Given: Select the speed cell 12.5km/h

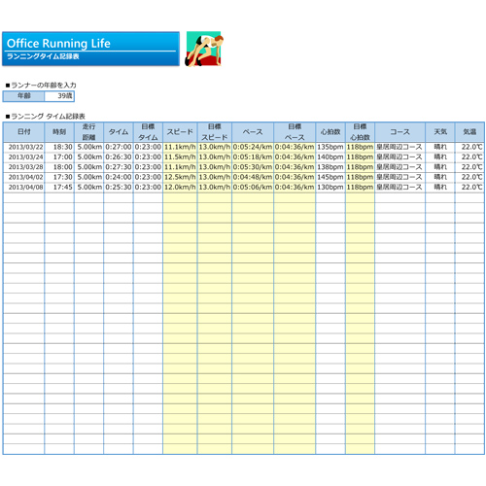Looking at the screenshot, I should tap(180, 177).
